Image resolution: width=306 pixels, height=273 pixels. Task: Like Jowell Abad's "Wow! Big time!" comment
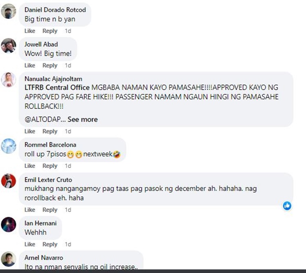(30, 65)
